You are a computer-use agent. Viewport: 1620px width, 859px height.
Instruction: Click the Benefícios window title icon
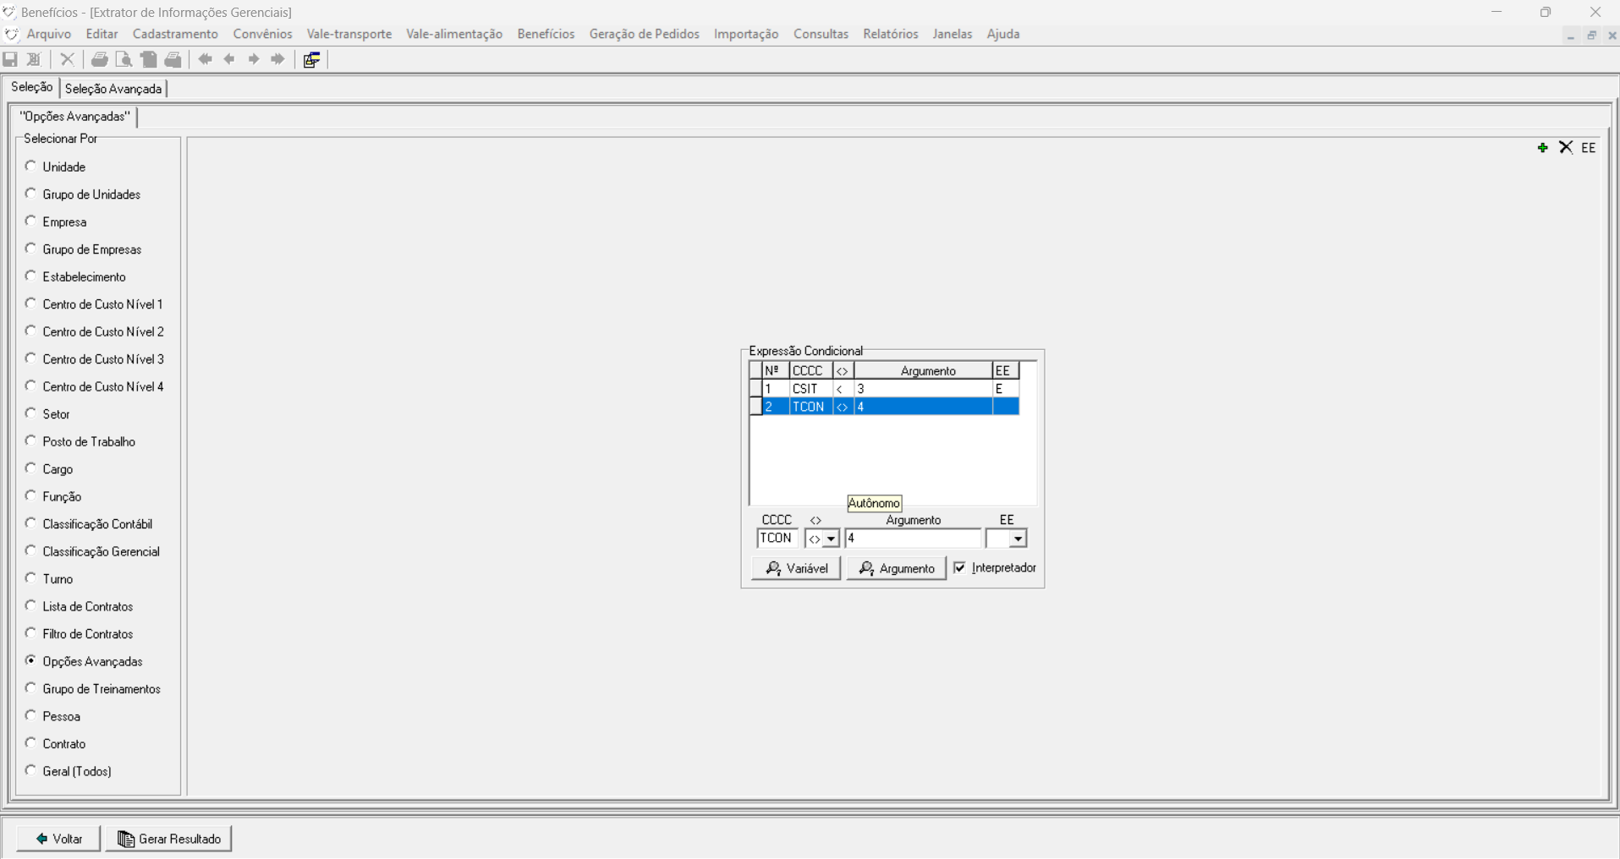point(9,12)
